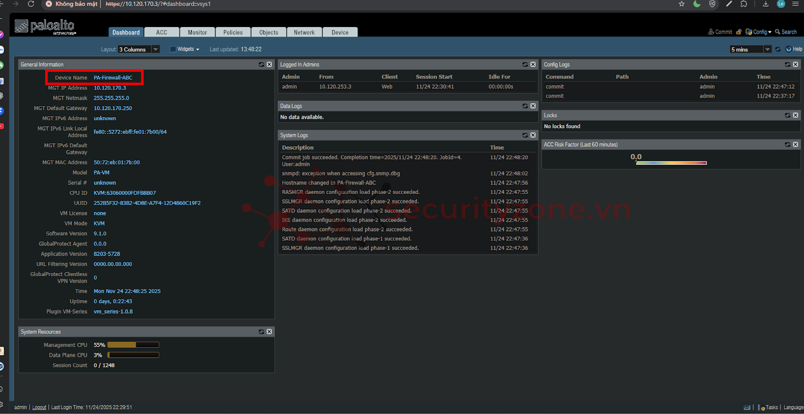Click the configuration lock padlock icon
This screenshot has height=414, width=804.
pos(739,32)
